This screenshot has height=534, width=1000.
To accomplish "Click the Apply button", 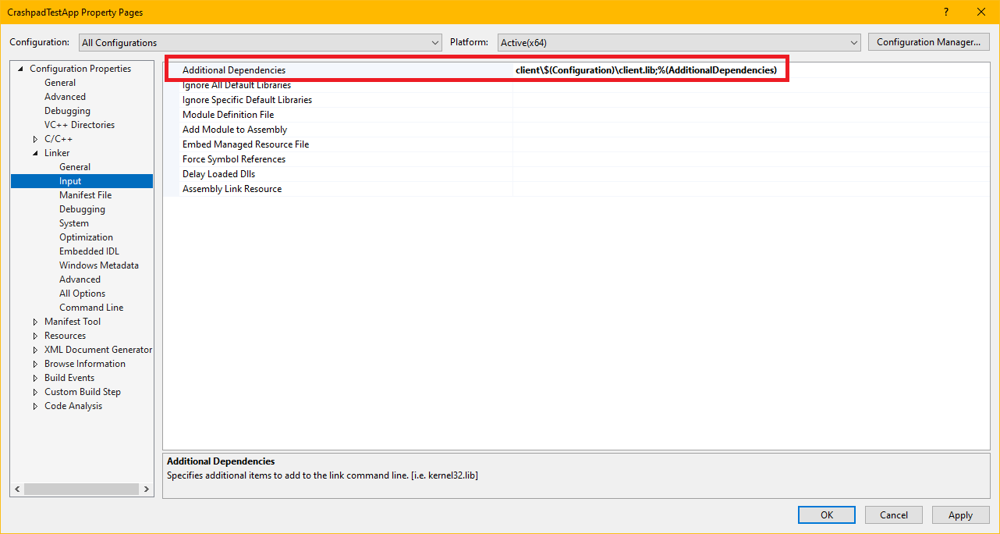I will (x=959, y=514).
